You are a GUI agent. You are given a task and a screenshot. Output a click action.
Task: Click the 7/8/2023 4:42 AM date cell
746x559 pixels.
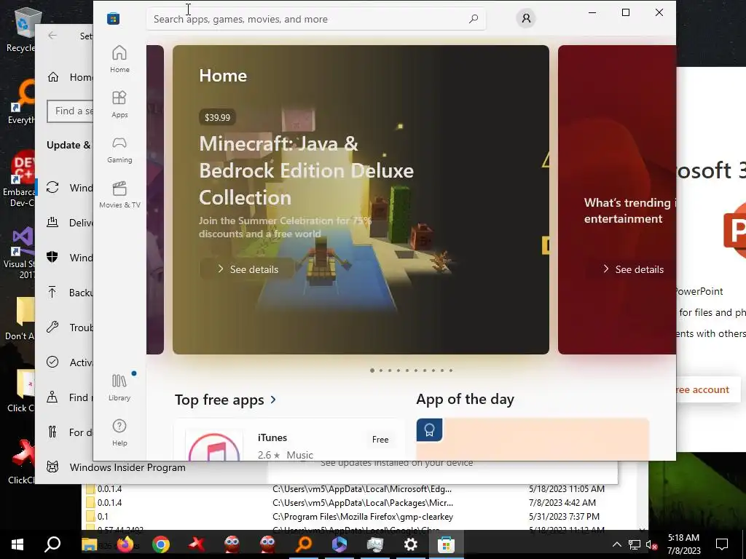(562, 502)
